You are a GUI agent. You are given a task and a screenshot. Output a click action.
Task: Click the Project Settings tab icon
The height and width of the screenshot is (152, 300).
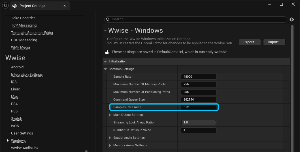click(x=15, y=6)
